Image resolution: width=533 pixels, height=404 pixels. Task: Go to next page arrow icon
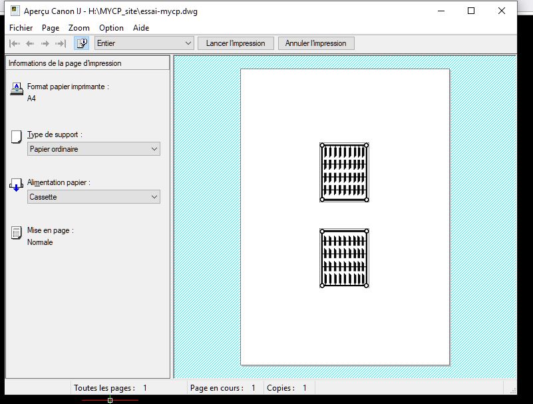[x=45, y=43]
